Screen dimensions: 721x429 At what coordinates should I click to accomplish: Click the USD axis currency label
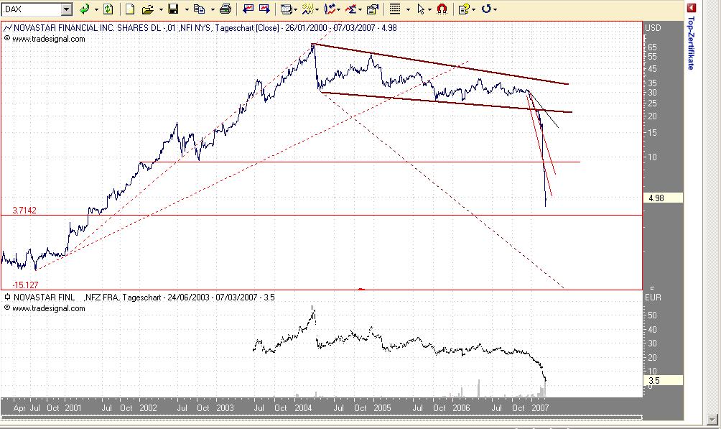pos(653,27)
